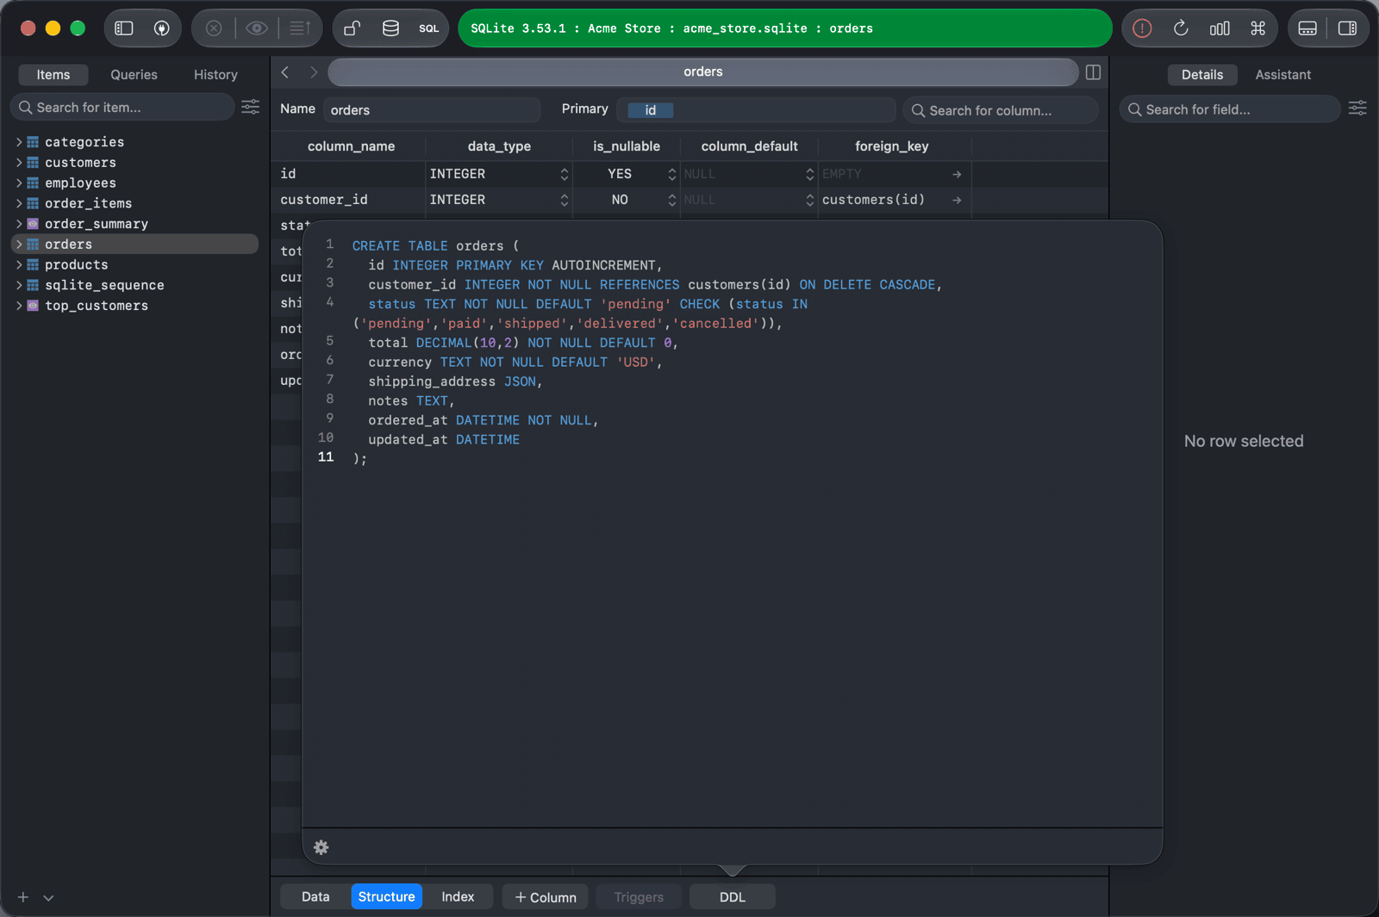Switch to the Data view tab
This screenshot has height=917, width=1379.
pyautogui.click(x=315, y=896)
